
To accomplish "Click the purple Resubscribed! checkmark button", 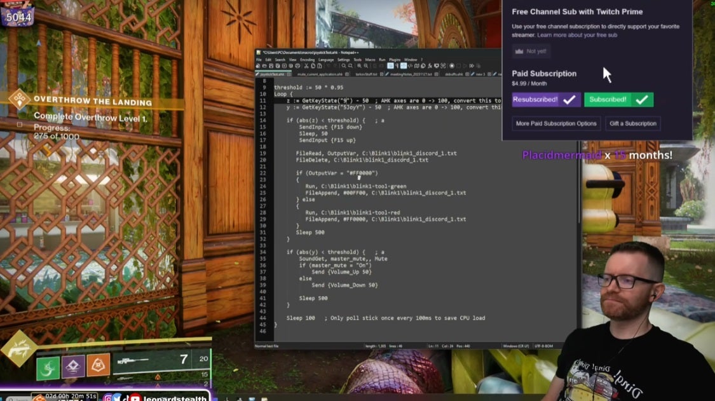I will point(546,100).
